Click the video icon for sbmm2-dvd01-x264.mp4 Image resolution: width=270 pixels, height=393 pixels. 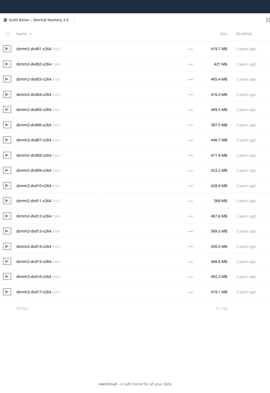click(7, 49)
